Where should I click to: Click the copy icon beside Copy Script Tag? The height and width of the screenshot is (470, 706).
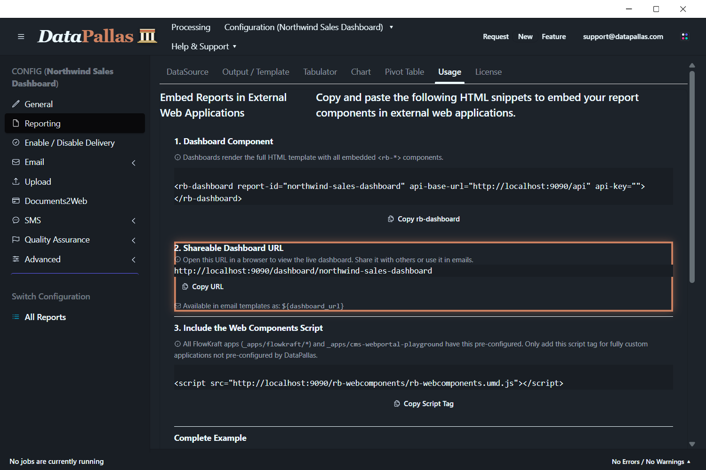[x=397, y=404]
